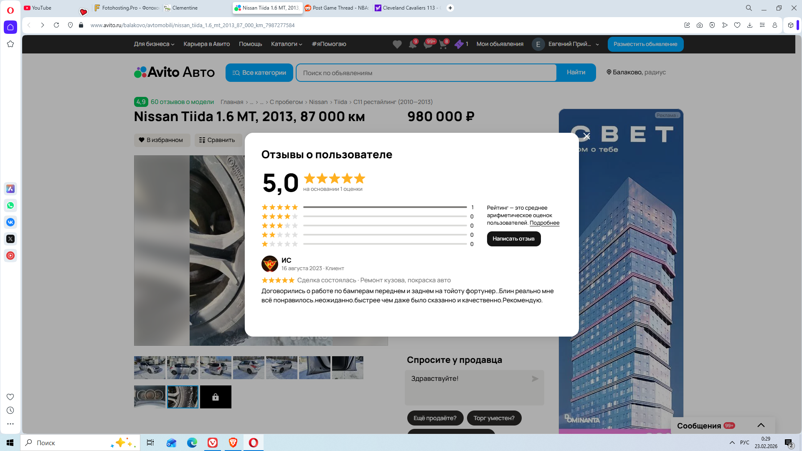Viewport: 802px width, 451px height.
Task: Expand 'Каталоги' dropdown menu
Action: (x=286, y=44)
